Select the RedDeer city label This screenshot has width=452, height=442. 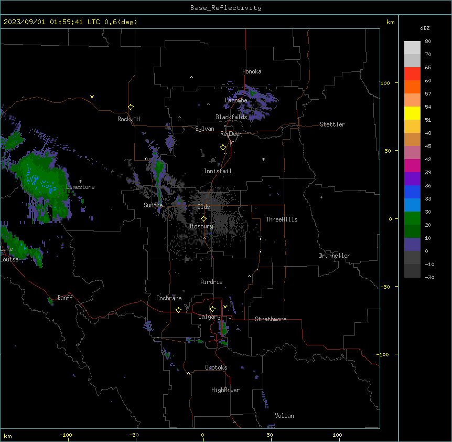pos(231,134)
